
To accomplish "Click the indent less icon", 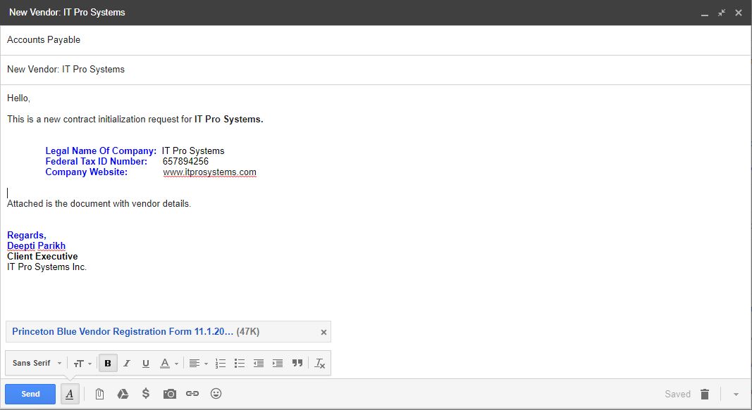I will pyautogui.click(x=259, y=364).
